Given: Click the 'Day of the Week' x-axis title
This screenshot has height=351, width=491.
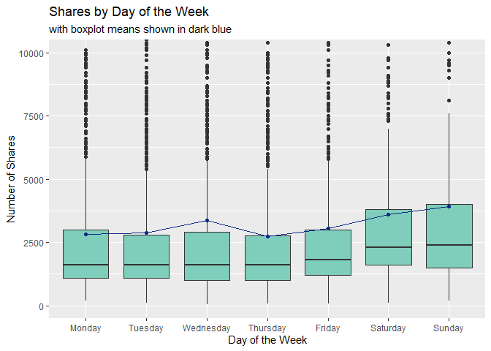Looking at the screenshot, I should [267, 340].
